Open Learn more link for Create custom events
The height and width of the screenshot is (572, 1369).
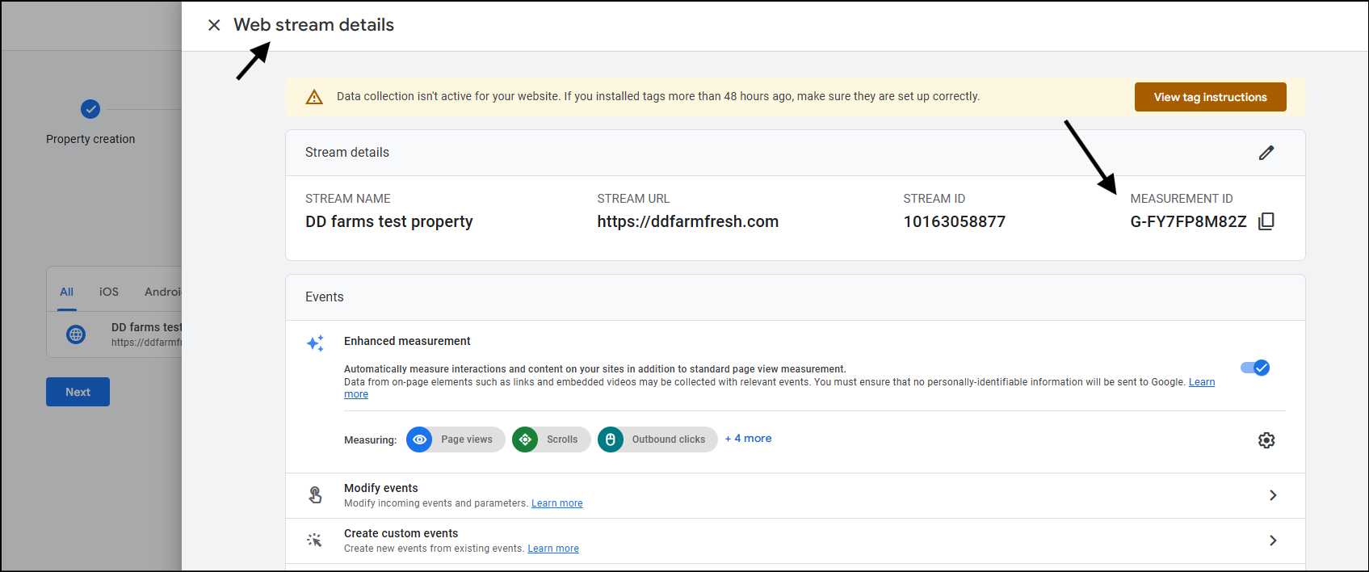point(553,549)
